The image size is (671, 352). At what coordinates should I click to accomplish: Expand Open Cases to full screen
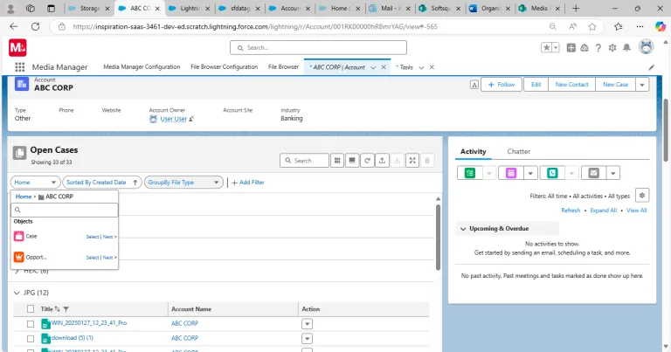[x=412, y=161]
